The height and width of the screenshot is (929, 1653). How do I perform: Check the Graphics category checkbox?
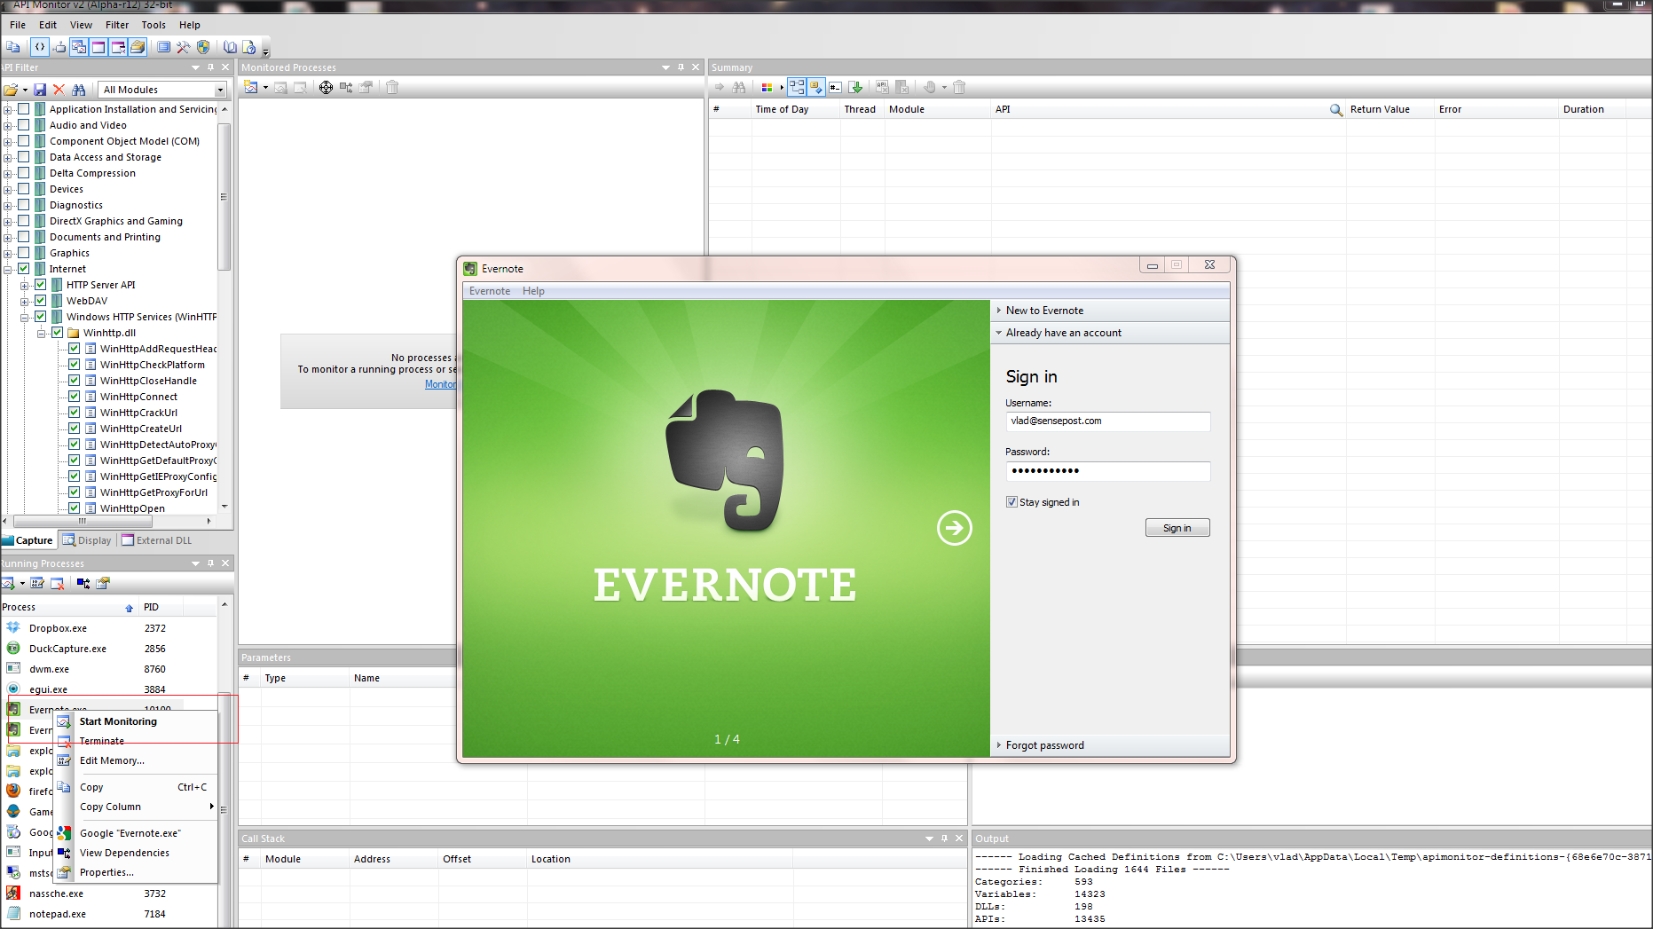point(24,253)
